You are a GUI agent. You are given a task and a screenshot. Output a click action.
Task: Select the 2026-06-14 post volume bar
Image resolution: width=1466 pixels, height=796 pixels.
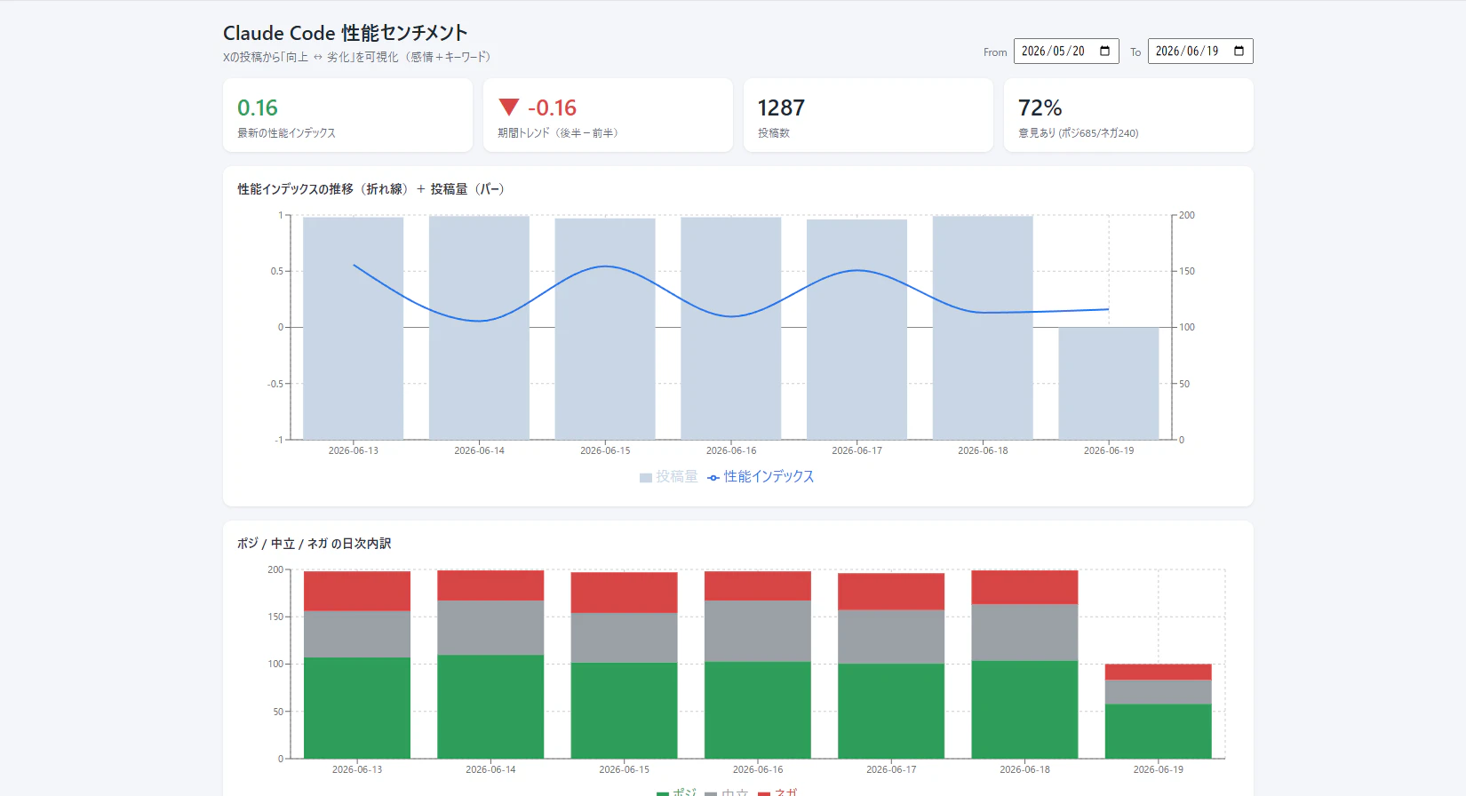point(479,328)
